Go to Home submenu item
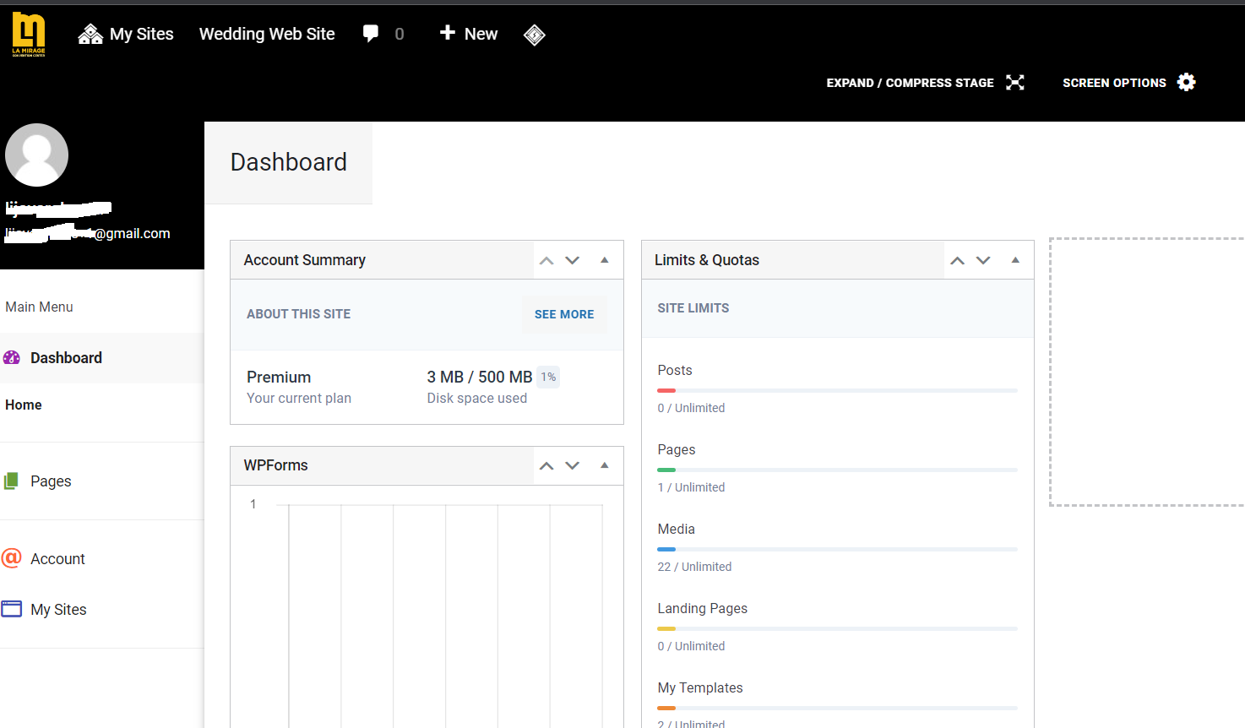This screenshot has width=1245, height=728. pos(24,405)
